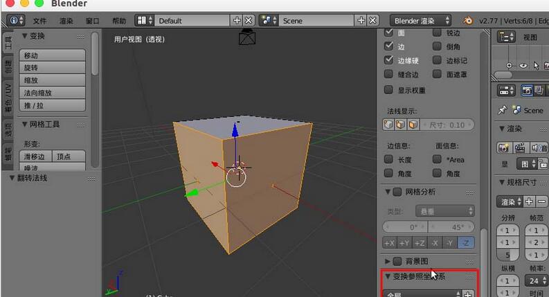
Task: Click the blue Z axis manipulator arrow
Action: (235, 130)
